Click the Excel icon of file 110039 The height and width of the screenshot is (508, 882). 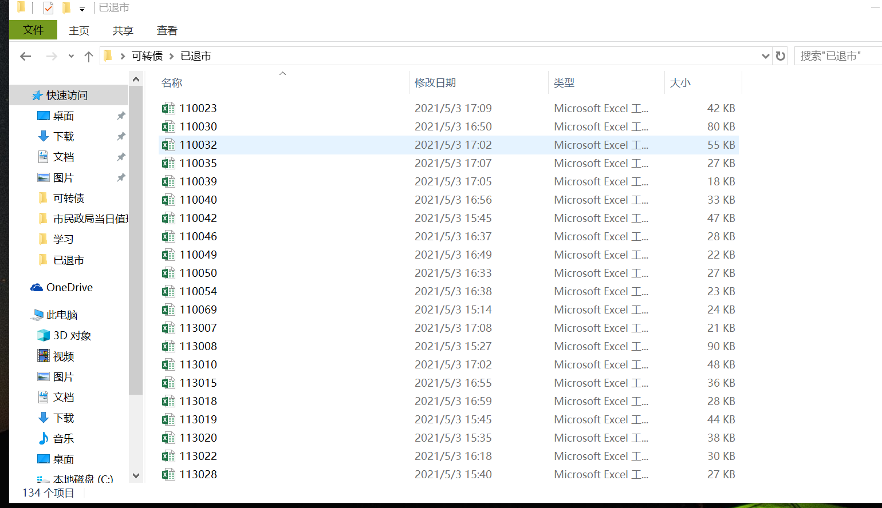point(168,181)
